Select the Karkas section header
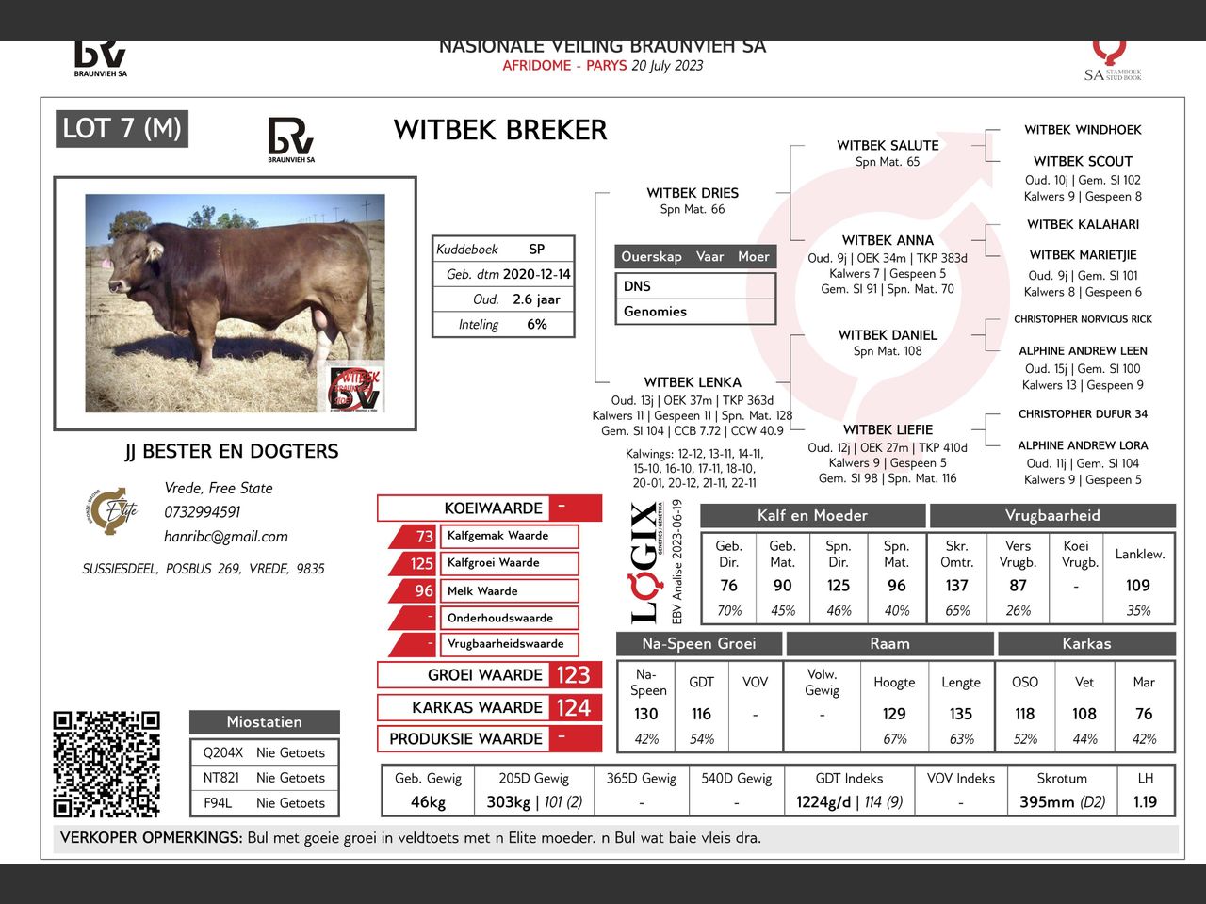This screenshot has height=904, width=1206. click(x=1086, y=643)
